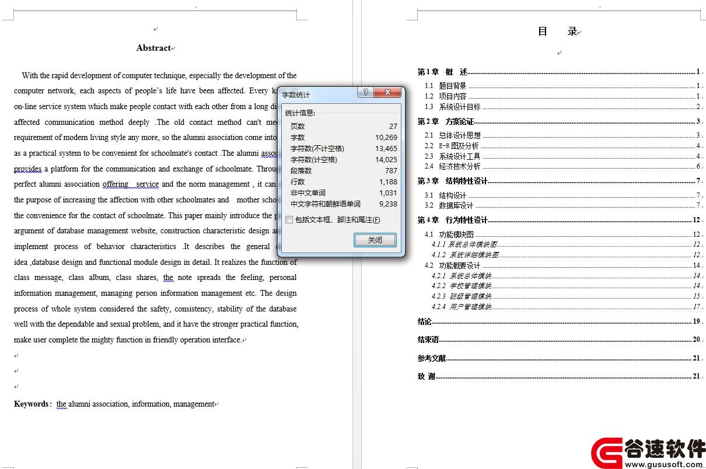
Task: Open TOC entry 1.2 项目内容
Action: (x=562, y=96)
